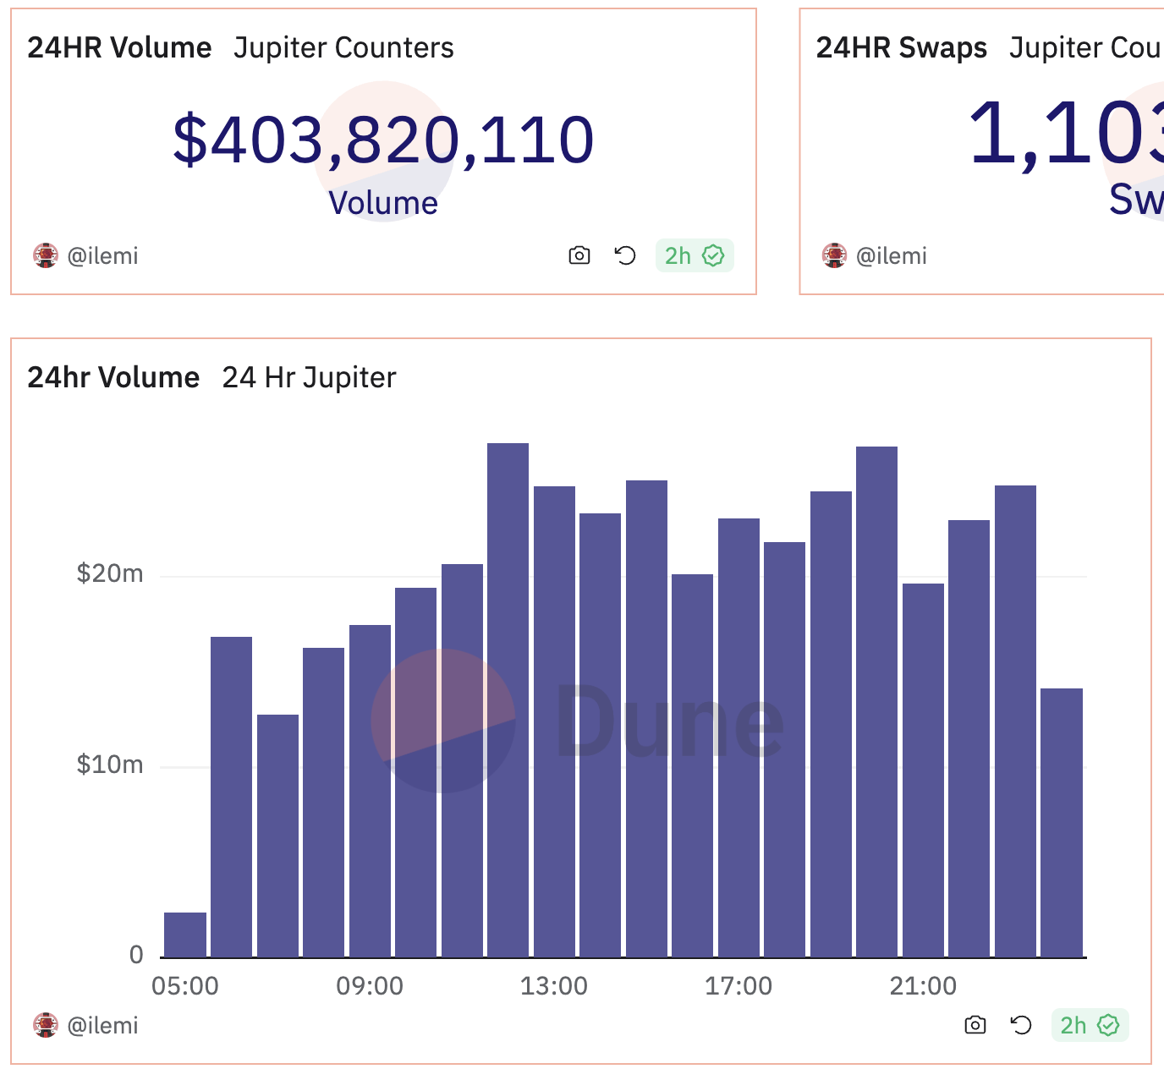Refresh the 24 Hr Jupiter bar chart
Image resolution: width=1164 pixels, height=1069 pixels.
coord(1021,1025)
